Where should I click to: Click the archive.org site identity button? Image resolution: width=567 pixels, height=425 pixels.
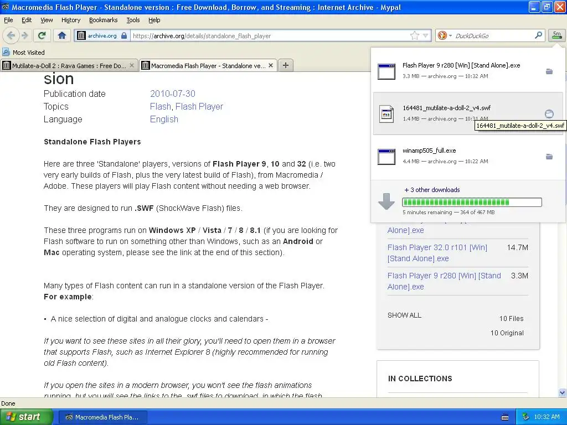(102, 35)
